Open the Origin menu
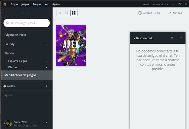Image resolution: width=189 pixels, height=129 pixels. click(14, 4)
